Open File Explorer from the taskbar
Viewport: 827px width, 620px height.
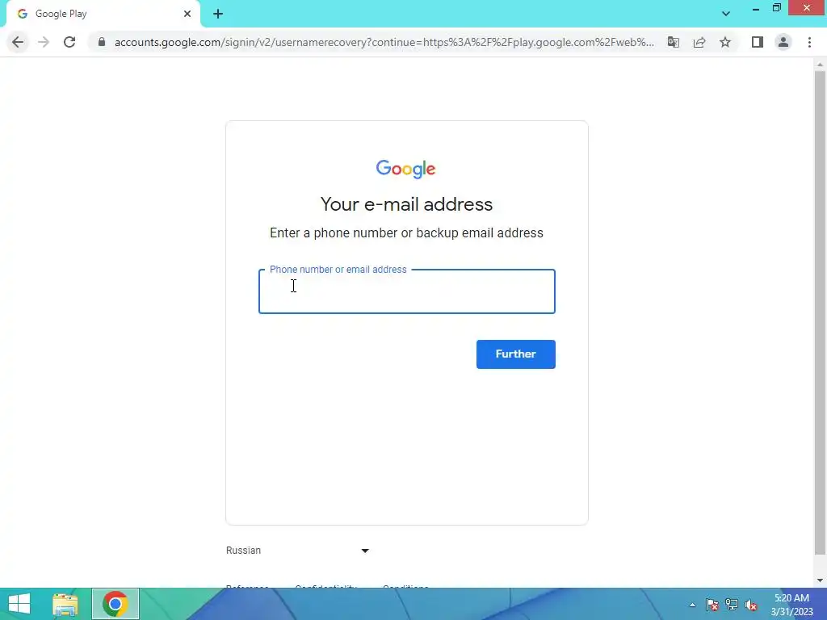[65, 604]
